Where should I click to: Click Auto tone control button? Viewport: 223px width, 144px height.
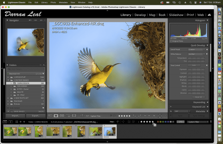pyautogui.click(x=194, y=65)
